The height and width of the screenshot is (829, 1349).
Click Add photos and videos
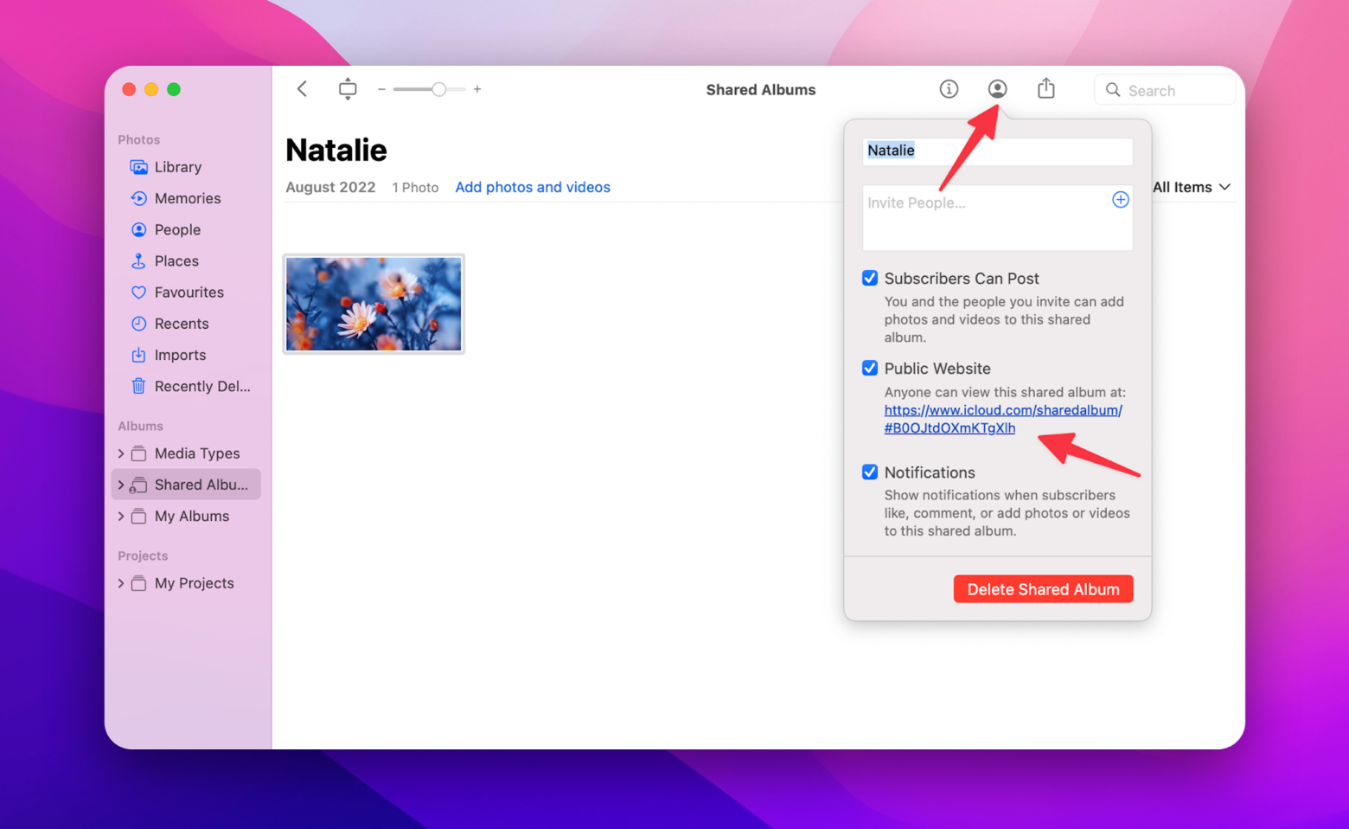532,187
